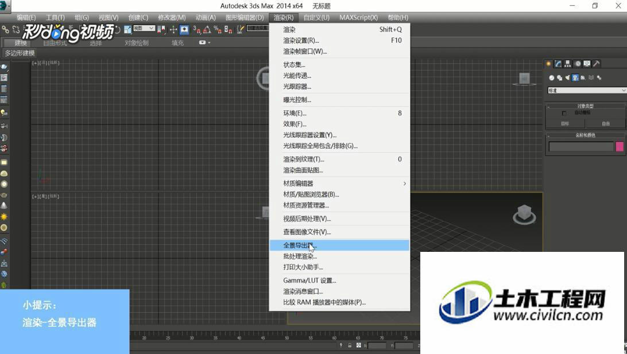
Task: Open the 帮助(H) menu
Action: coord(398,18)
